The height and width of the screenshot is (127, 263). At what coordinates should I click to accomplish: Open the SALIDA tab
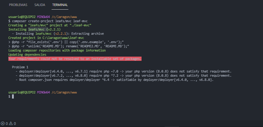point(40,5)
